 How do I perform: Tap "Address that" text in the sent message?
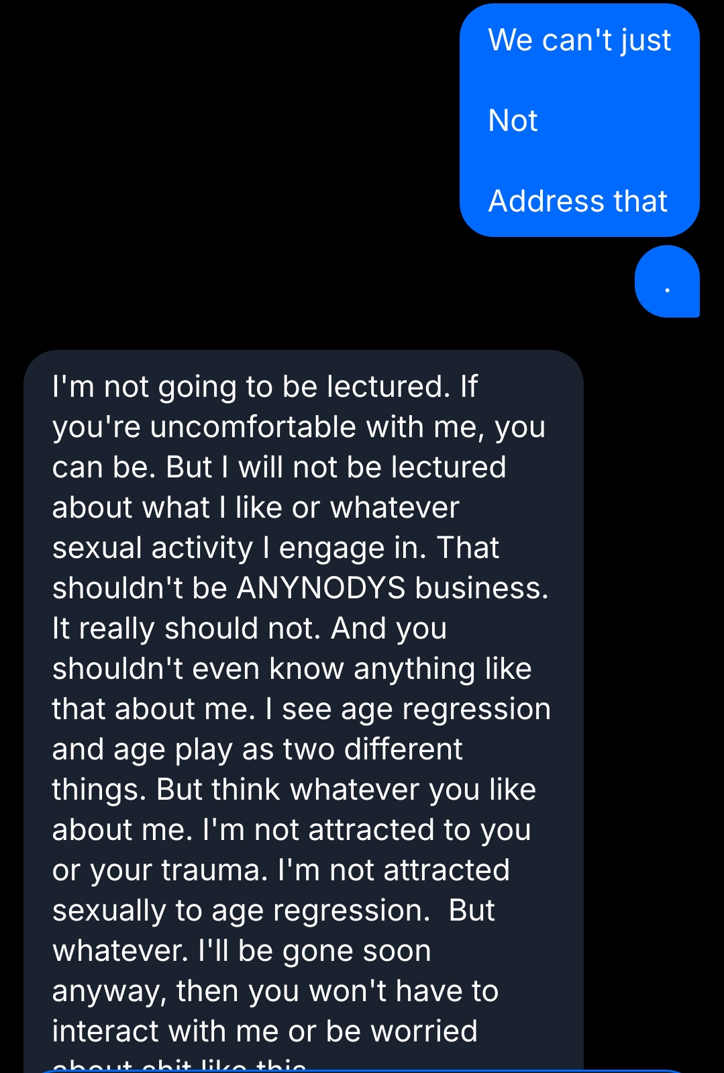pyautogui.click(x=578, y=201)
